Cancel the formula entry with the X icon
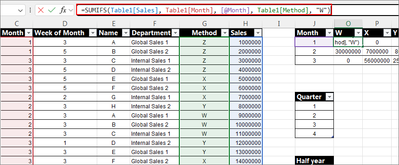 click(x=41, y=10)
